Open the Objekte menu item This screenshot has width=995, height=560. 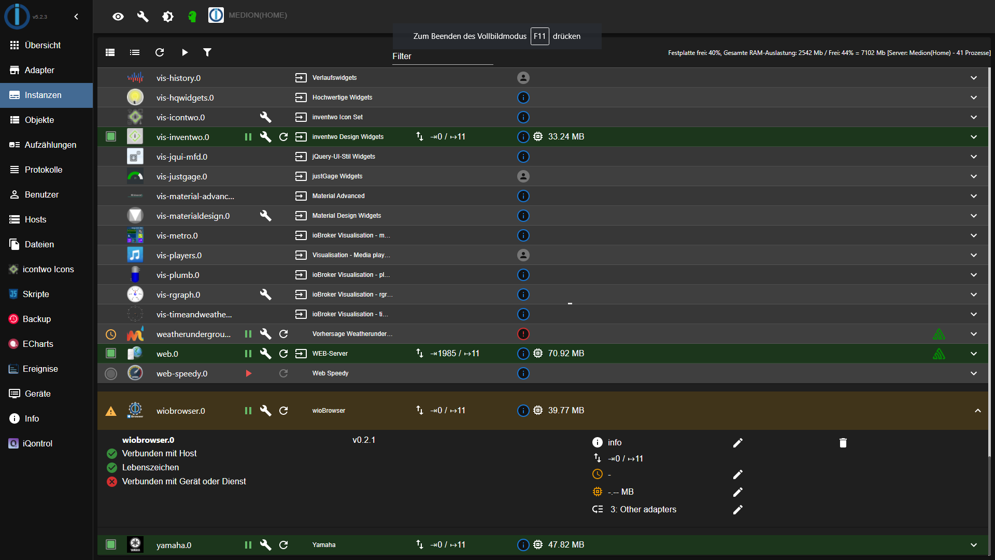pyautogui.click(x=46, y=120)
